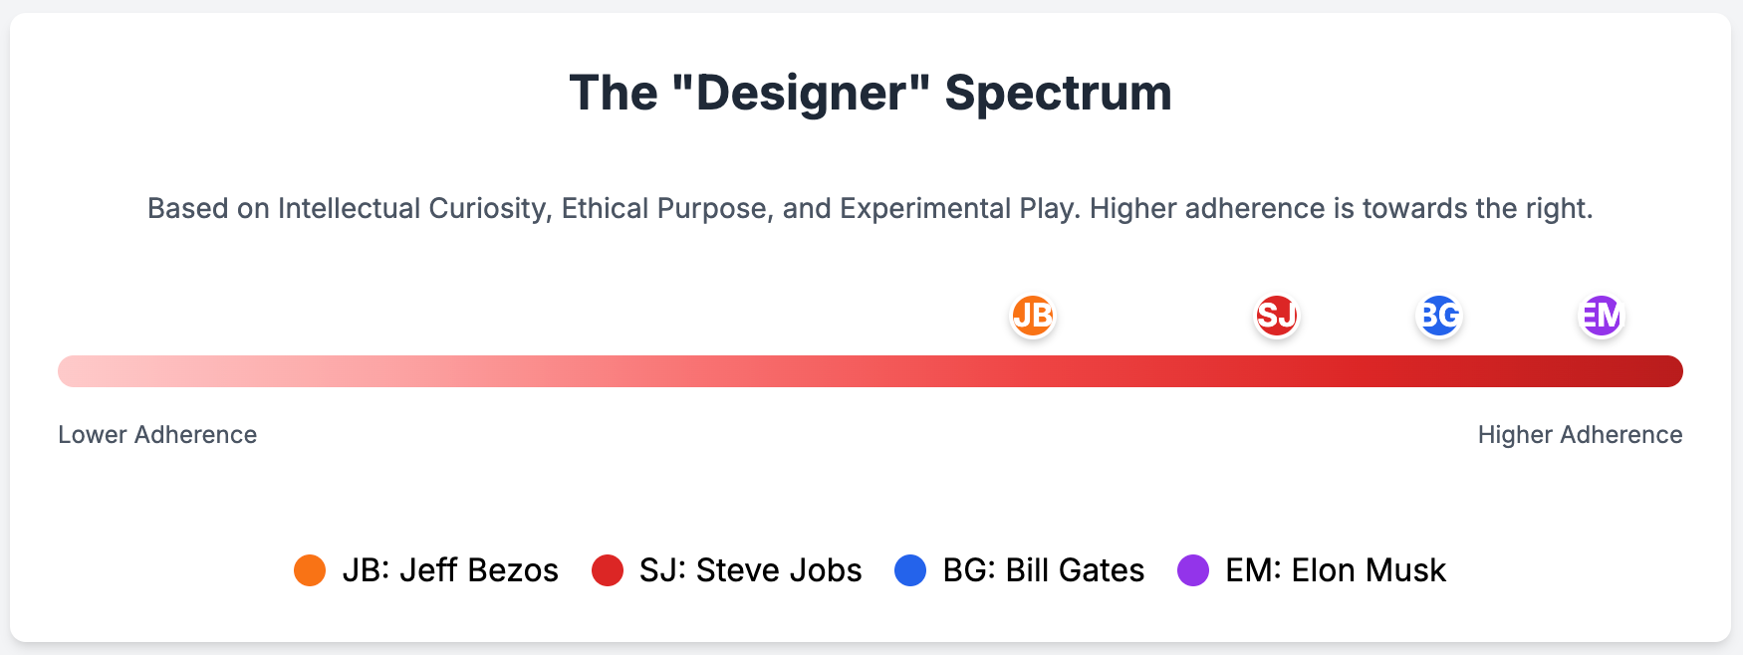The height and width of the screenshot is (655, 1743).
Task: Select the "JB: Jeff Bezos" legend label
Action: coord(450,570)
